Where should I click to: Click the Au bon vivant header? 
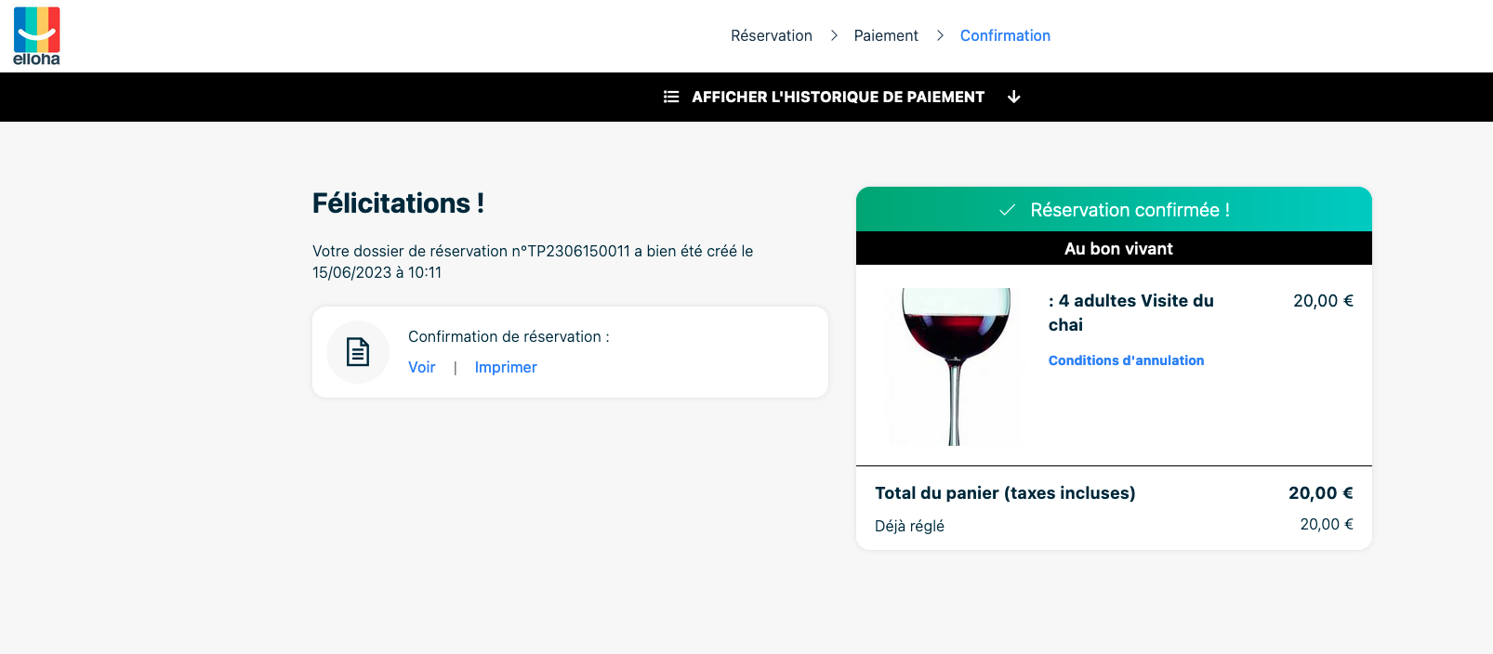point(1118,248)
